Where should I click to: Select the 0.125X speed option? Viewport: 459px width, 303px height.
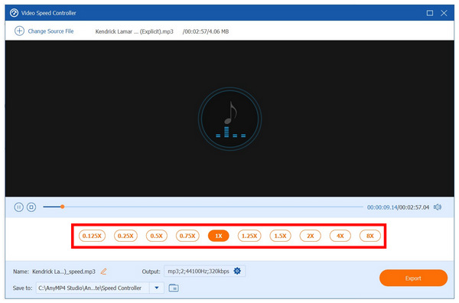(92, 236)
